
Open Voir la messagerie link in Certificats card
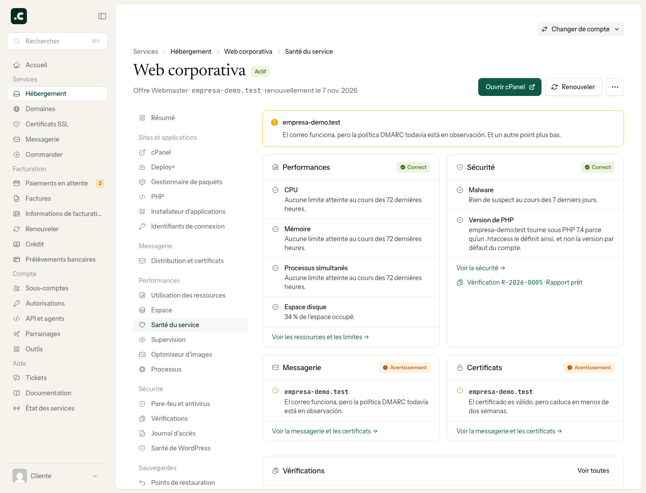coord(509,431)
